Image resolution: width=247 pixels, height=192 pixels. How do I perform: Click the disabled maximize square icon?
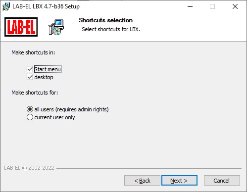(212, 6)
